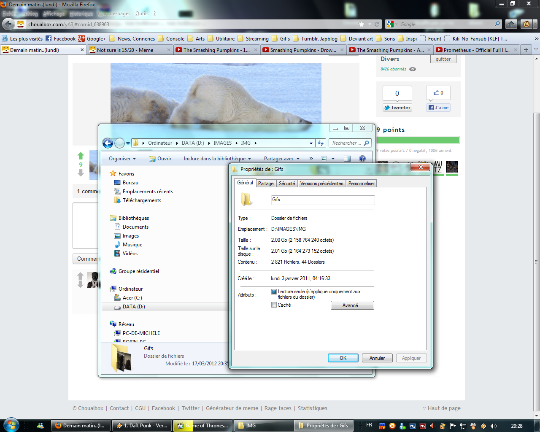The height and width of the screenshot is (432, 540).
Task: Click Ouvrir in Explorer toolbar
Action: (x=160, y=159)
